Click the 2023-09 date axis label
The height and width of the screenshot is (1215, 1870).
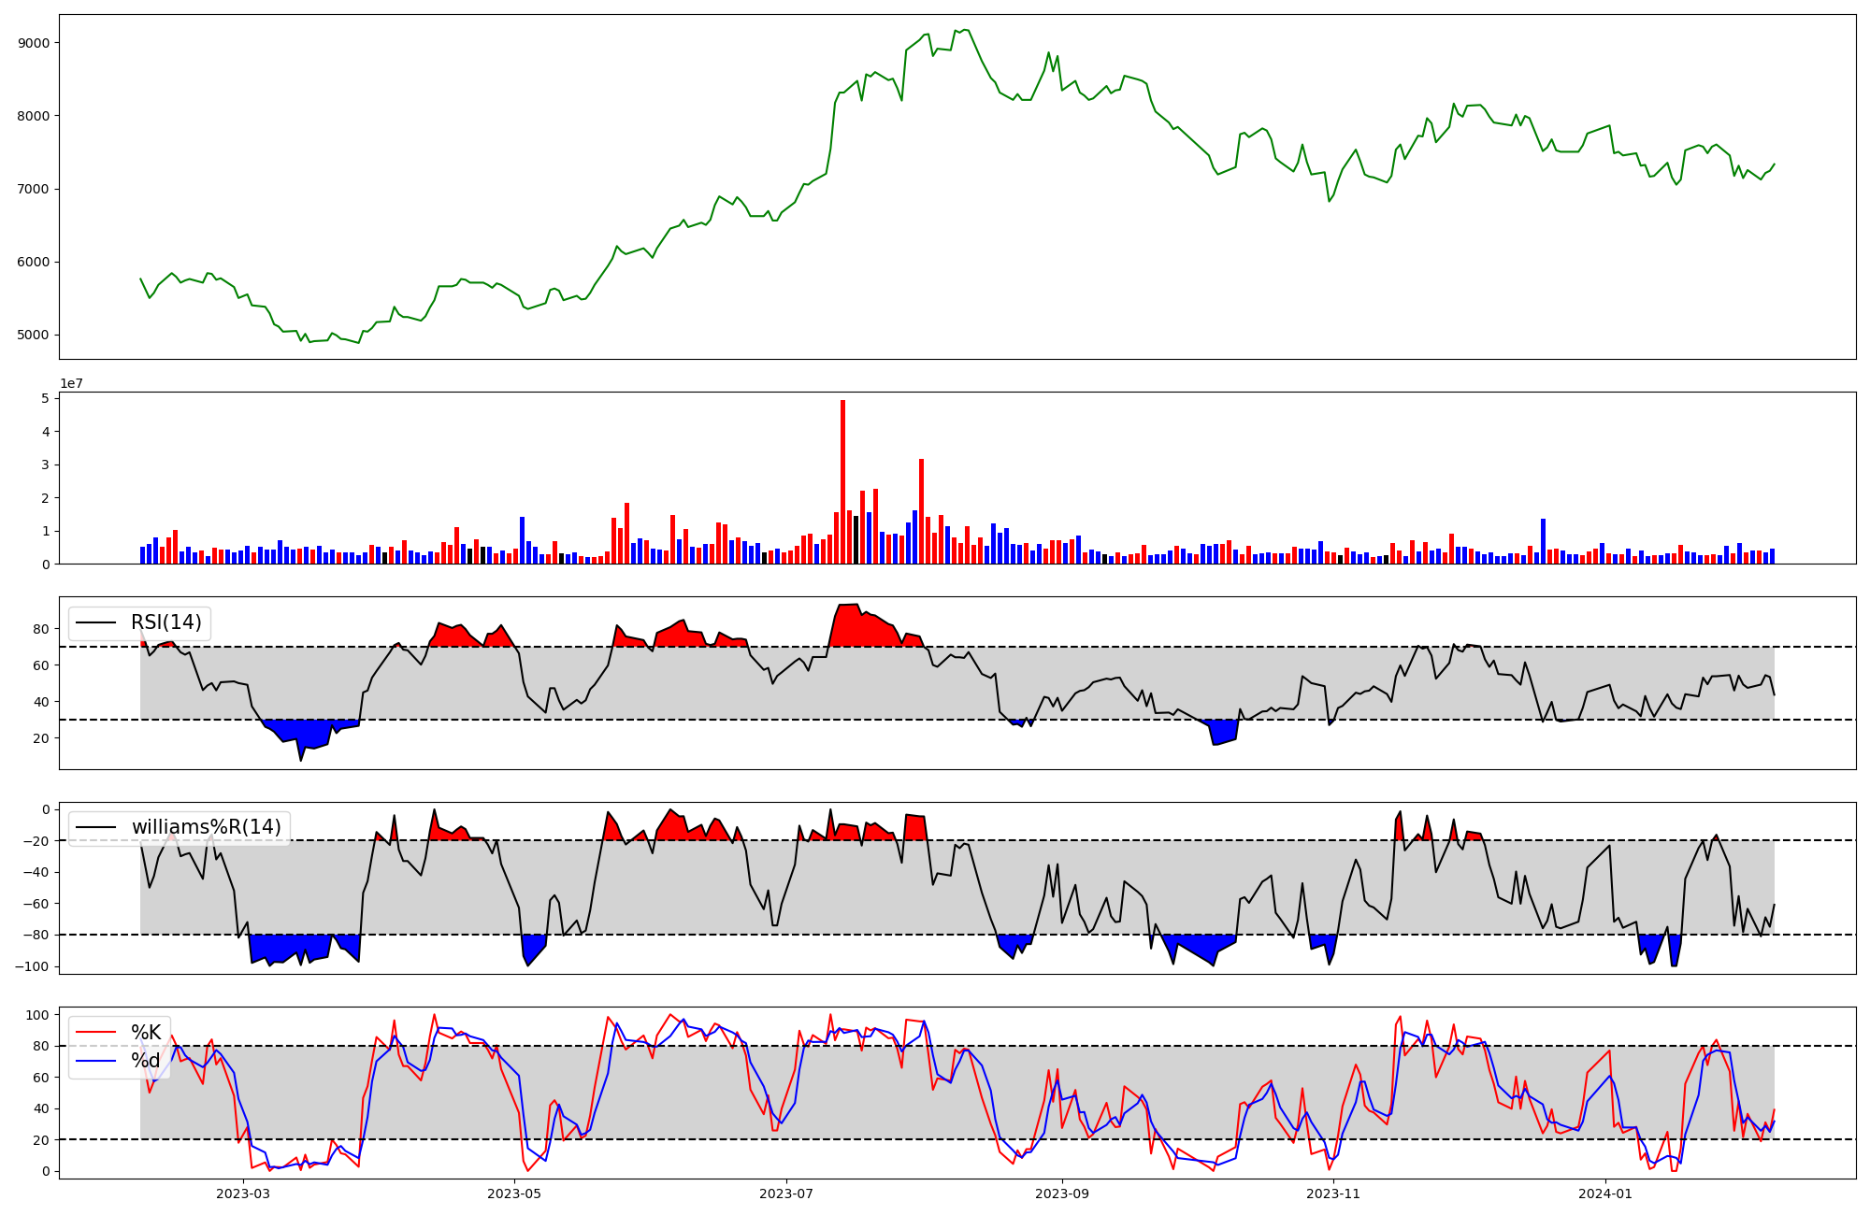[x=1062, y=1194]
